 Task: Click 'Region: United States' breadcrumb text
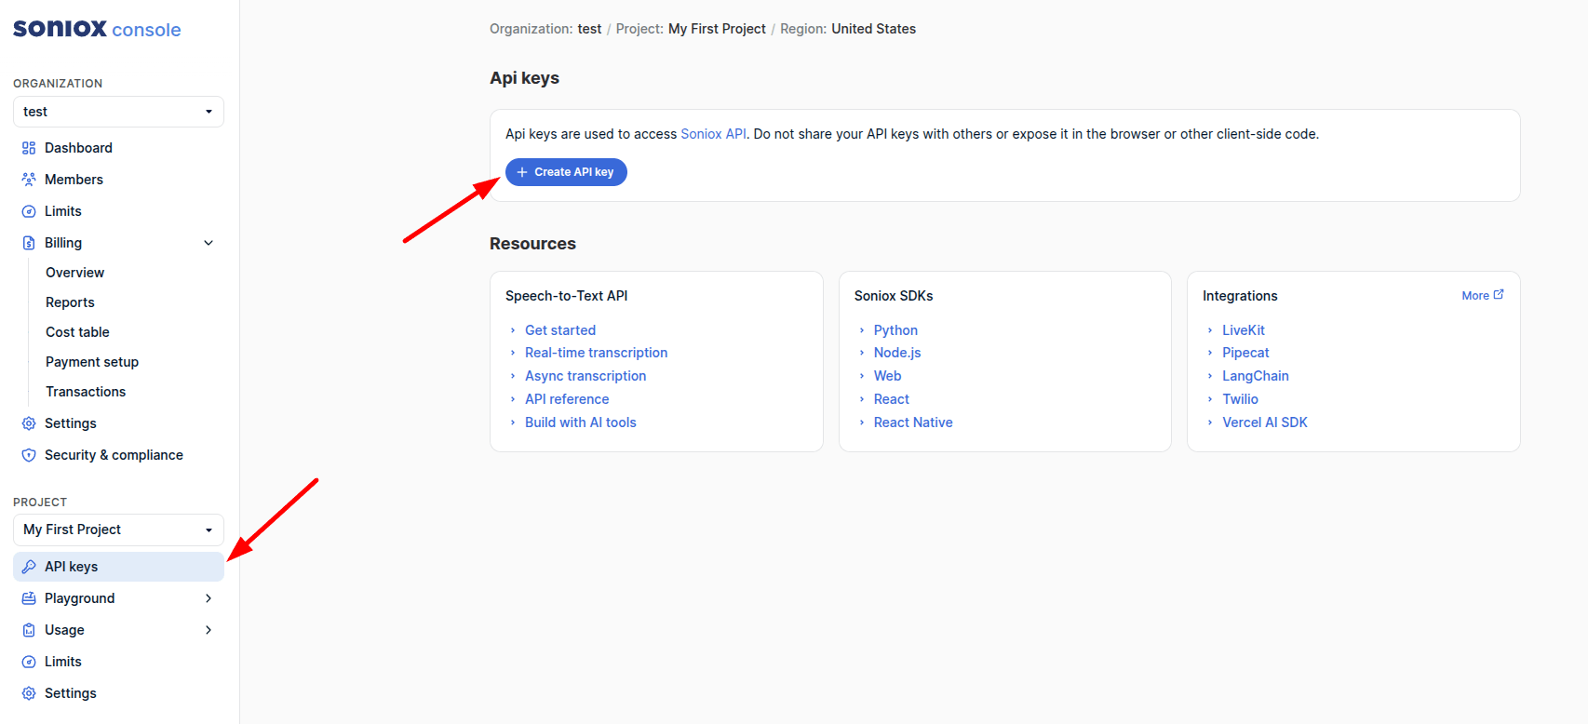coord(848,29)
